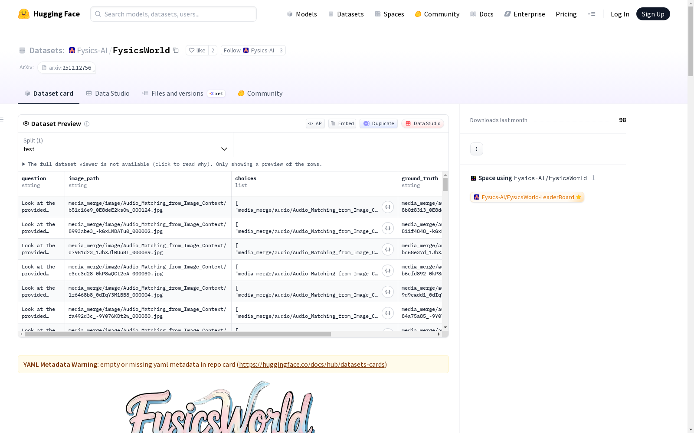Switch to the dataset Community tab

pyautogui.click(x=260, y=94)
